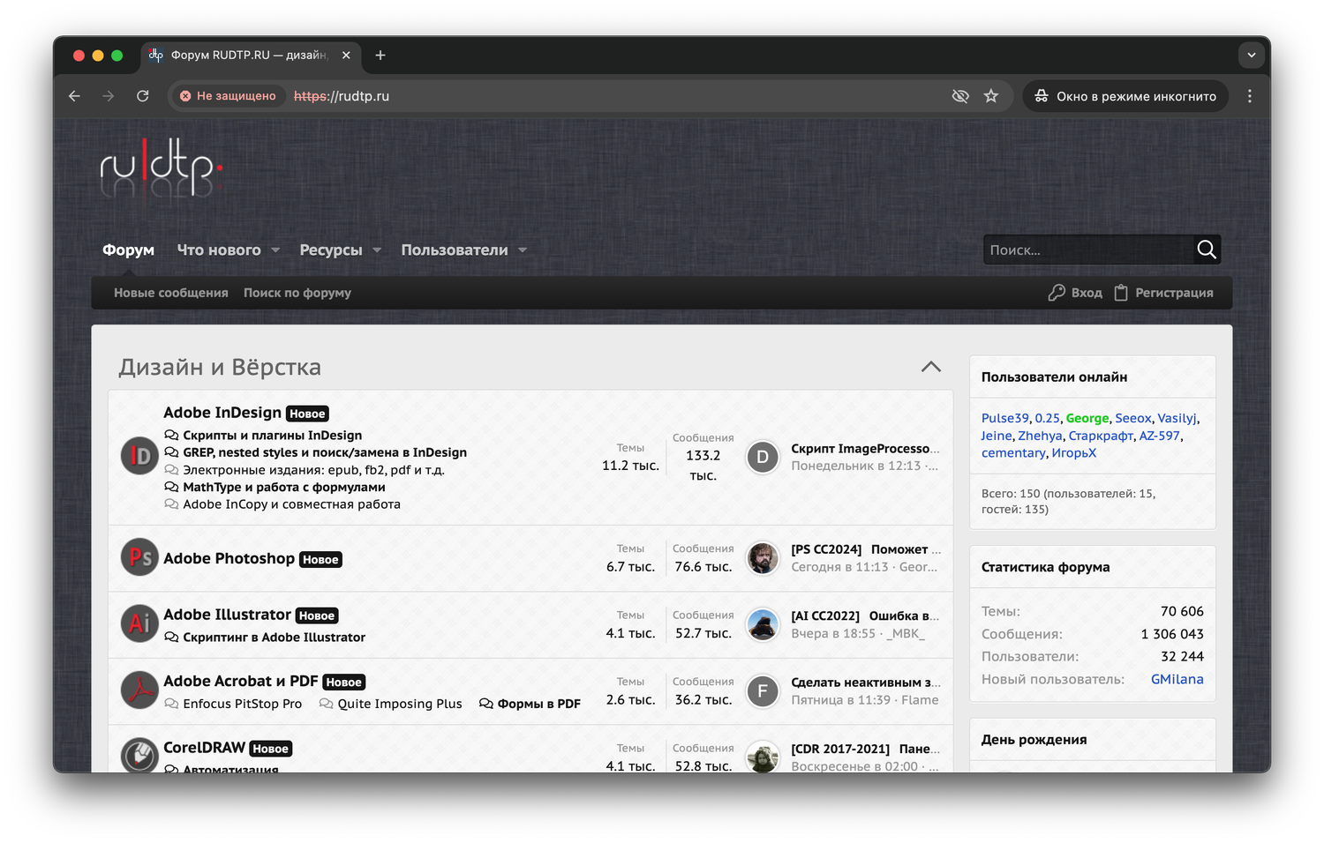The height and width of the screenshot is (843, 1324).
Task: Open Quite Imposing Plus subforum
Action: 400,704
